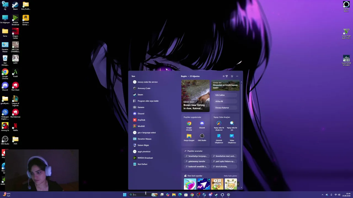Choose the 'Devasa Kalamar' quiz answer
The height and width of the screenshot is (198, 353).
coord(225,108)
